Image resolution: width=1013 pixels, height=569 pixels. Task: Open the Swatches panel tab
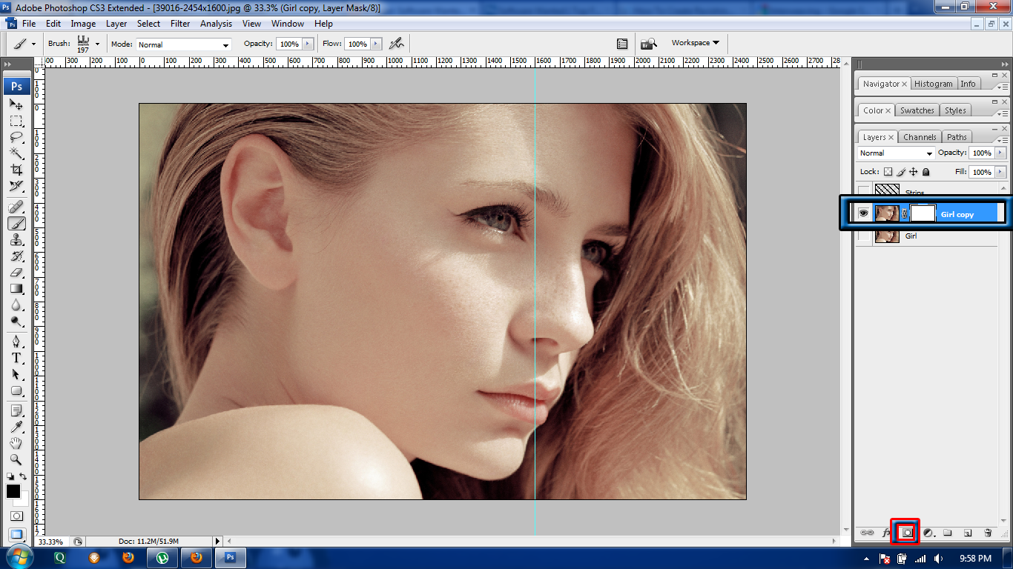tap(917, 110)
